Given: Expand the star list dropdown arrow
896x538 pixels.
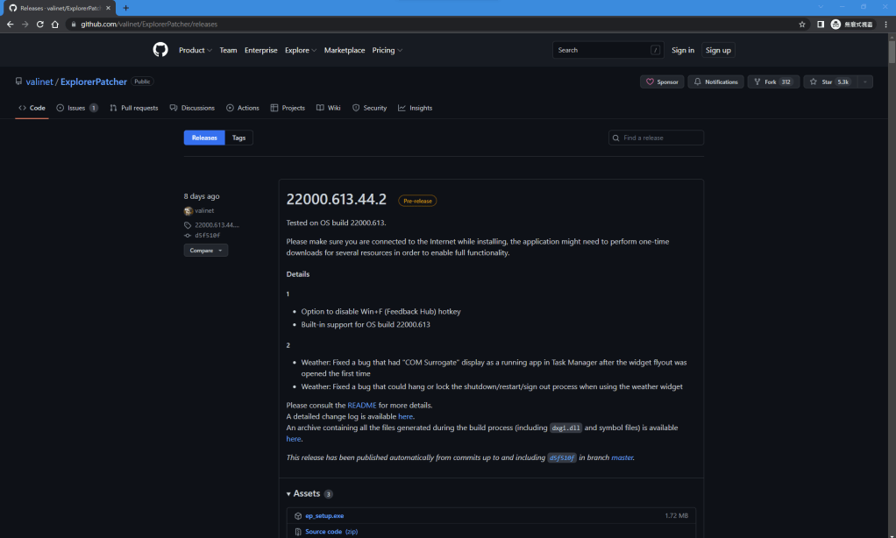Looking at the screenshot, I should click(864, 81).
